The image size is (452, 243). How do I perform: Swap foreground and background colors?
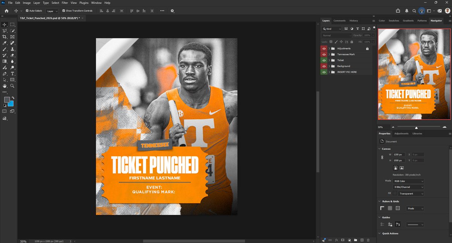pos(13,98)
